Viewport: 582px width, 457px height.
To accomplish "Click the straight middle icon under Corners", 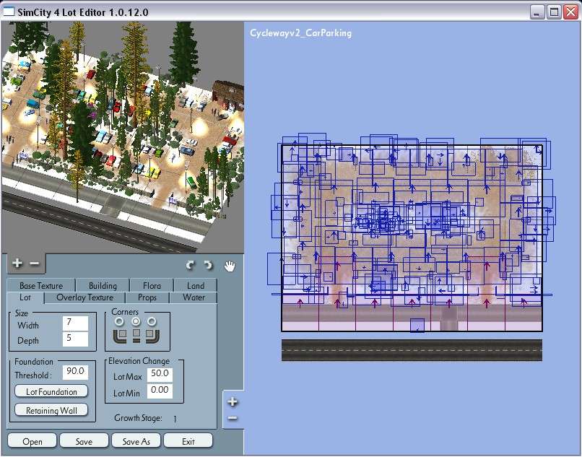I will 136,336.
